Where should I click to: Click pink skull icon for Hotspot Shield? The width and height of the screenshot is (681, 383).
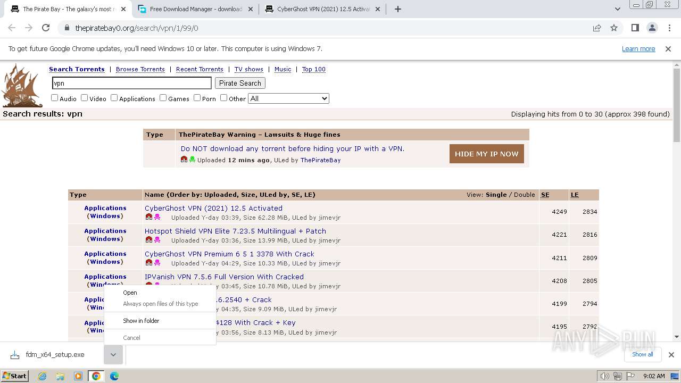click(157, 240)
